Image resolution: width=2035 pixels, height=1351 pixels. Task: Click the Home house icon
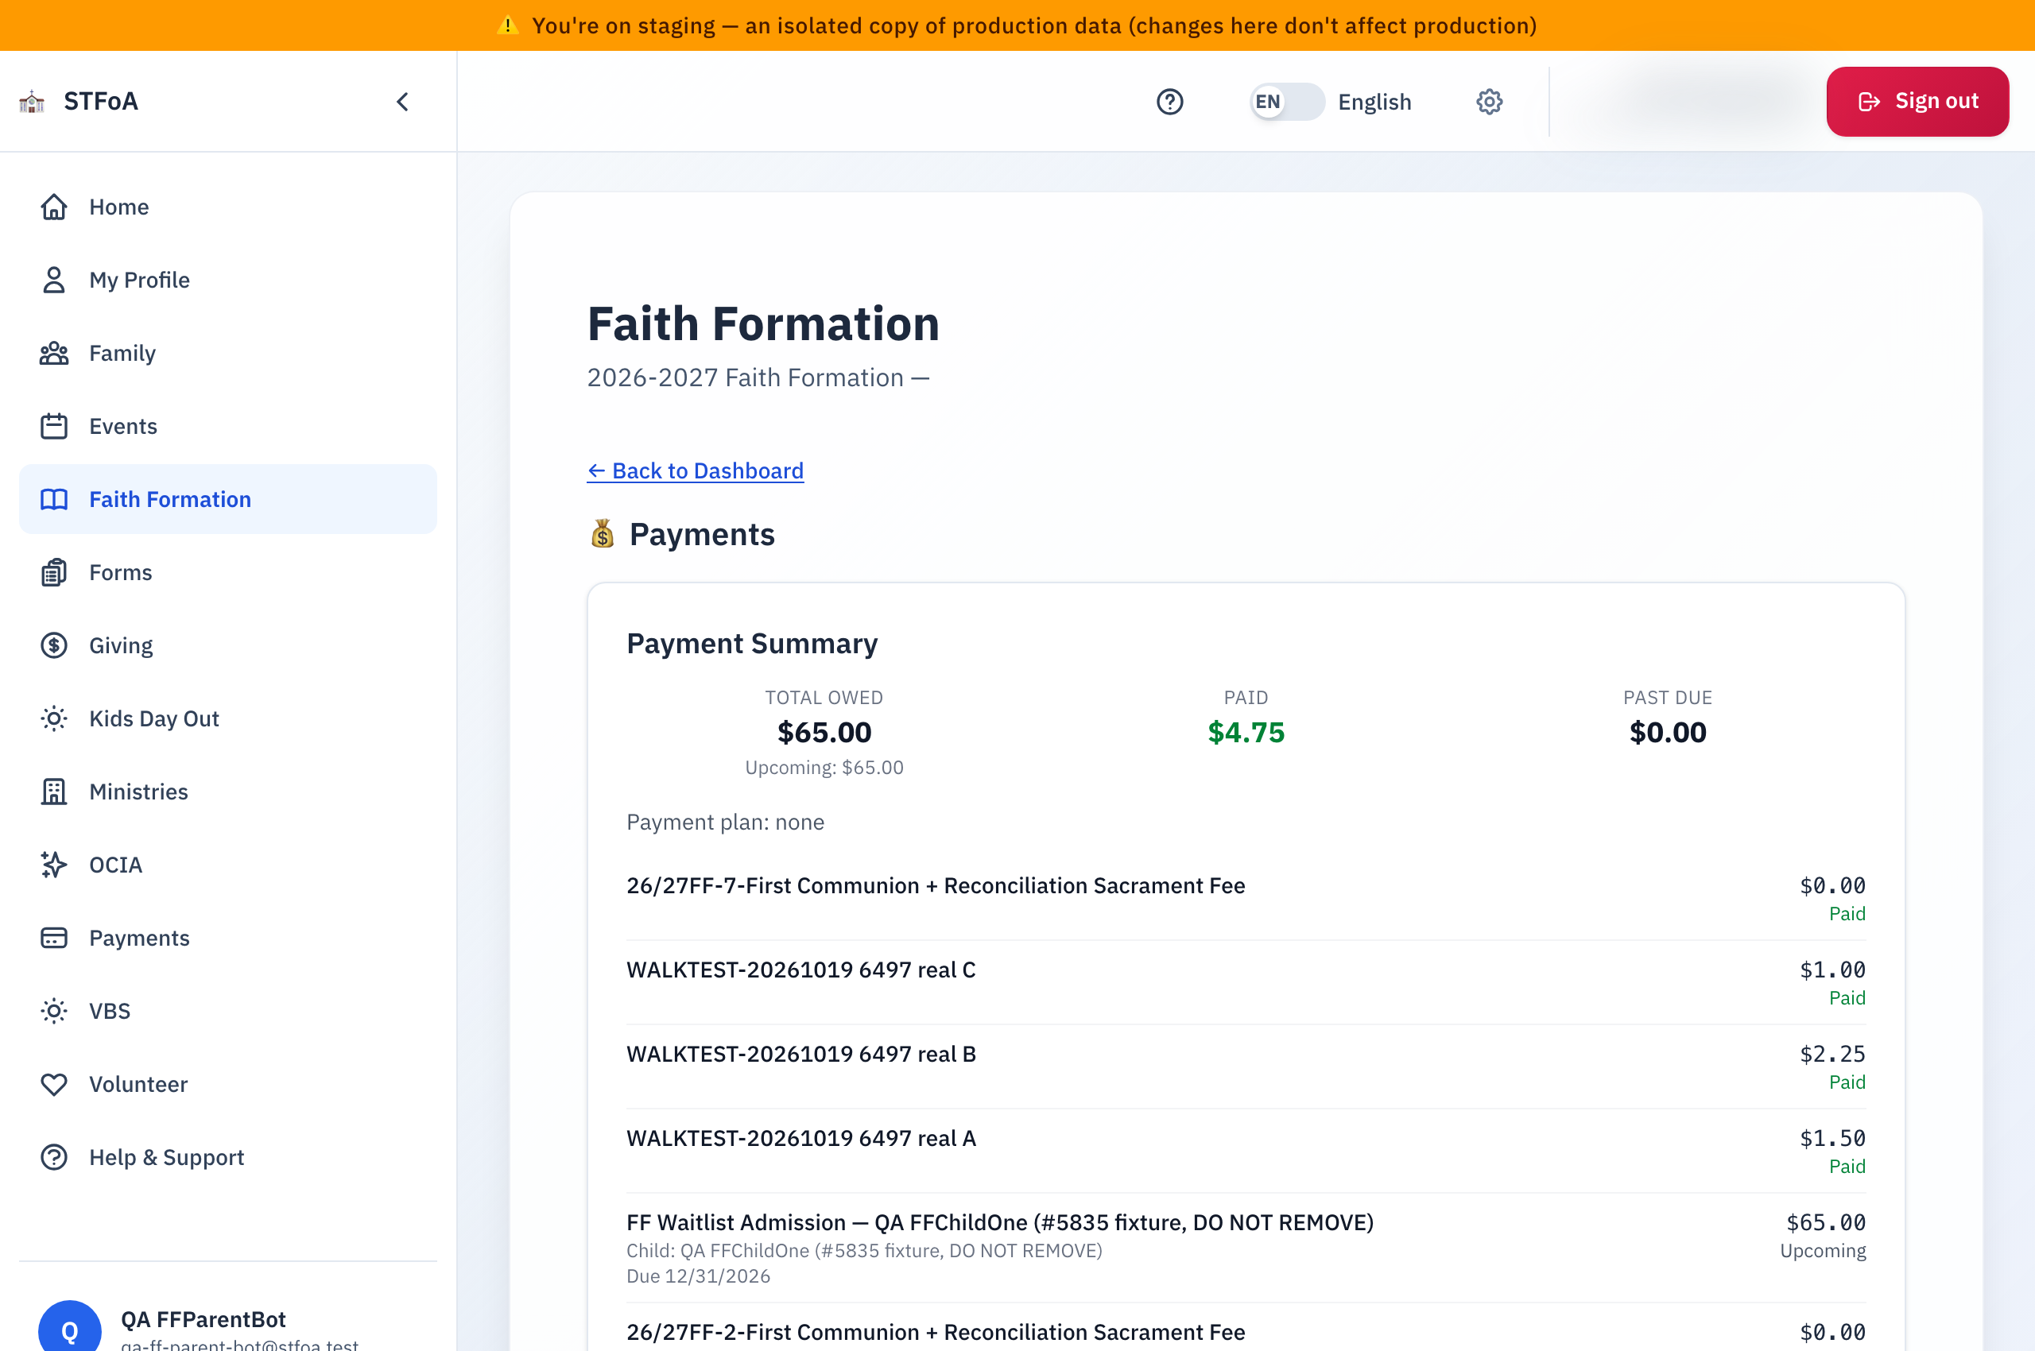pos(53,207)
